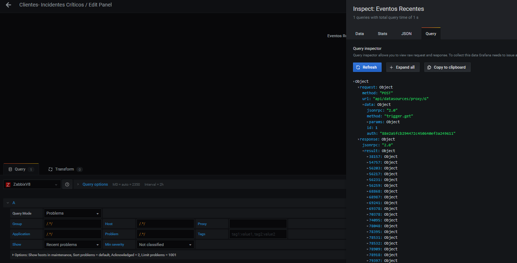Image resolution: width=517 pixels, height=263 pixels.
Task: Open the JSON tab
Action: (406, 34)
